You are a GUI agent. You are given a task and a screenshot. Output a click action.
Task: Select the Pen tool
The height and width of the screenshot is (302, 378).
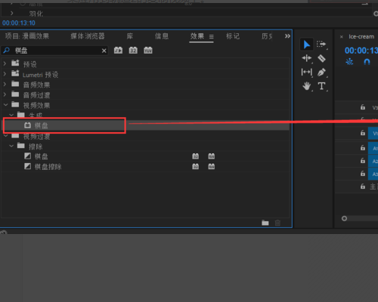pos(321,72)
